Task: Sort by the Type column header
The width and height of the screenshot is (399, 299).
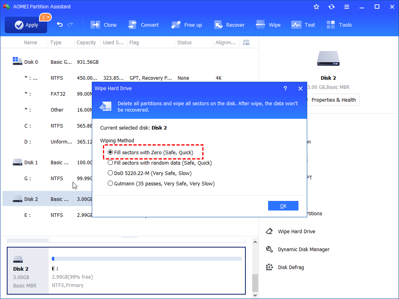Action: click(56, 43)
